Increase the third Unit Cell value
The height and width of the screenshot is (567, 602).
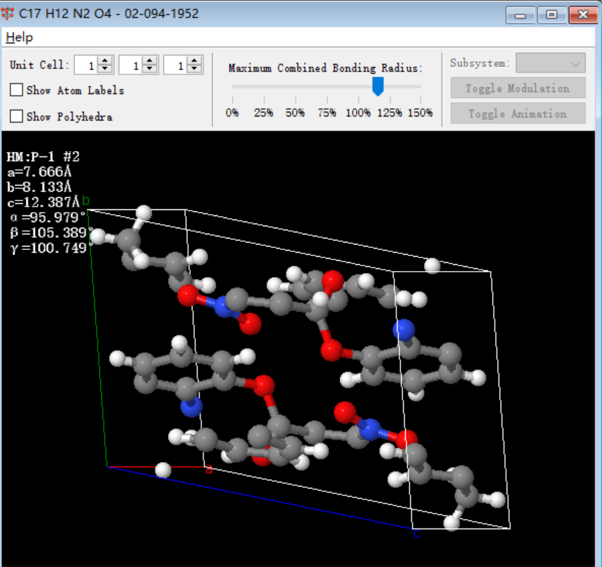tap(194, 61)
